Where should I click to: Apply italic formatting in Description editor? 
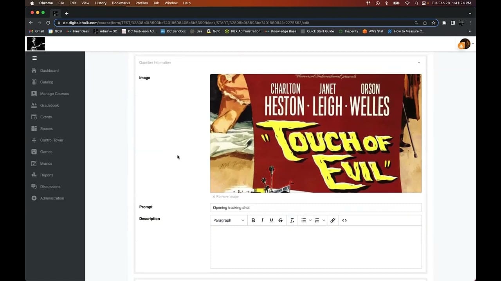(x=262, y=220)
